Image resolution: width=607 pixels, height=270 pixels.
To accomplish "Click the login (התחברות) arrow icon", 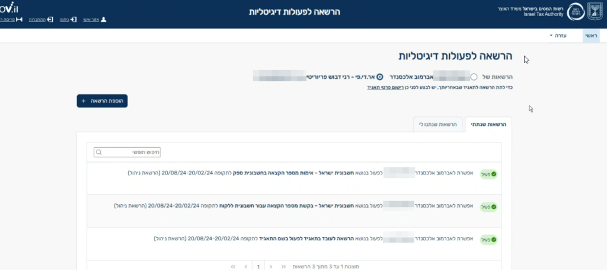I will [x=50, y=20].
